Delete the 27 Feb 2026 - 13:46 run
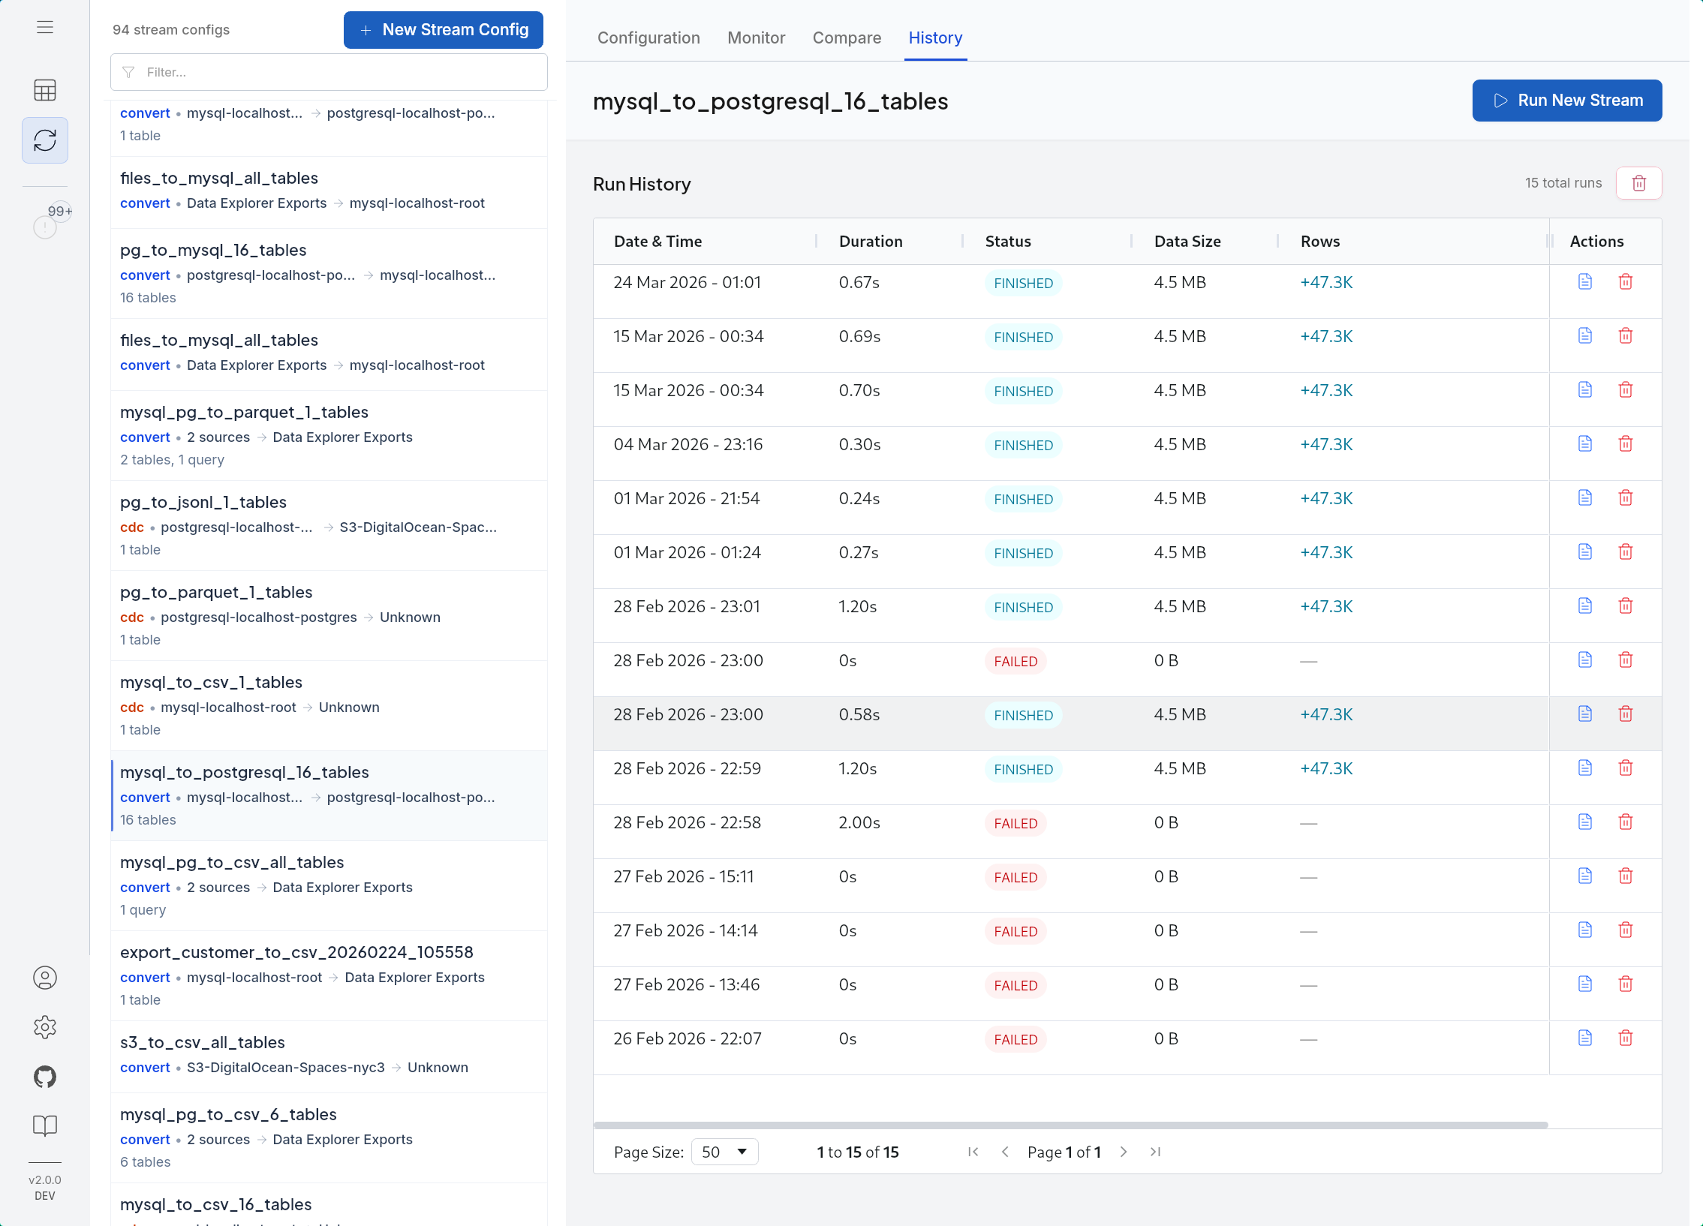The width and height of the screenshot is (1703, 1226). tap(1626, 985)
